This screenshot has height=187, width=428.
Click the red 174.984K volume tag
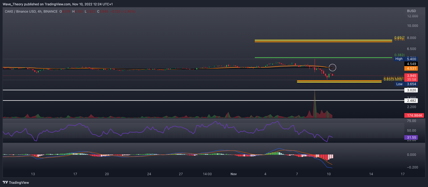click(415, 116)
